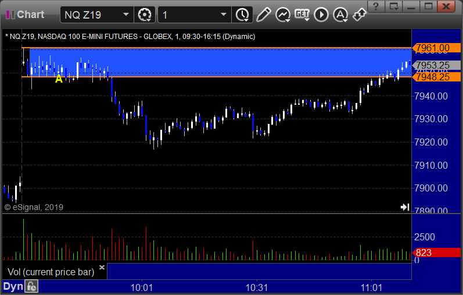
Task: Open the studies chart-line icon
Action: point(283,15)
